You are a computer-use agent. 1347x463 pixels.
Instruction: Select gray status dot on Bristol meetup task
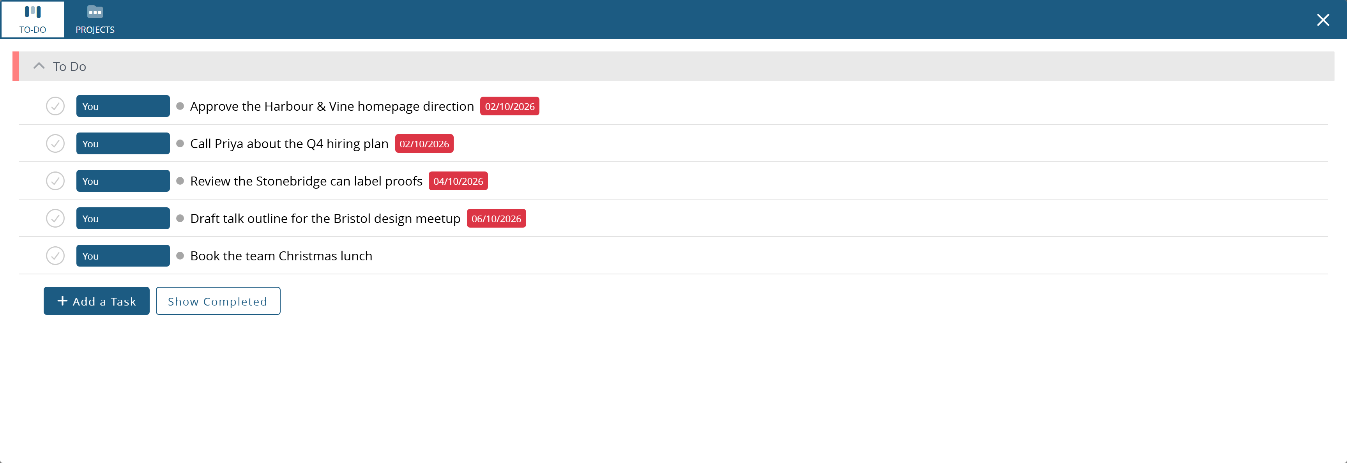(180, 218)
